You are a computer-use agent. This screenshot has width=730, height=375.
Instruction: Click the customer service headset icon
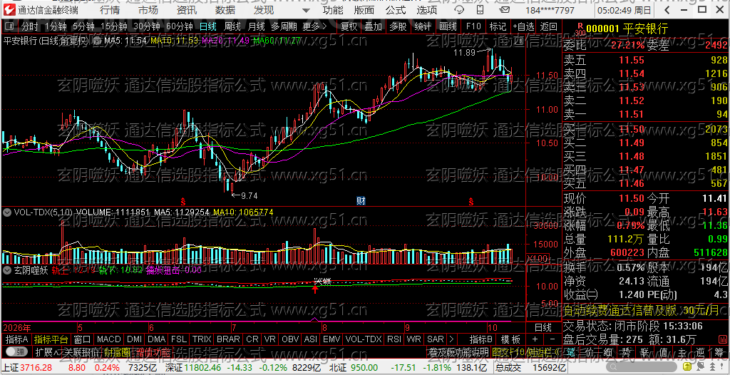pyautogui.click(x=458, y=10)
